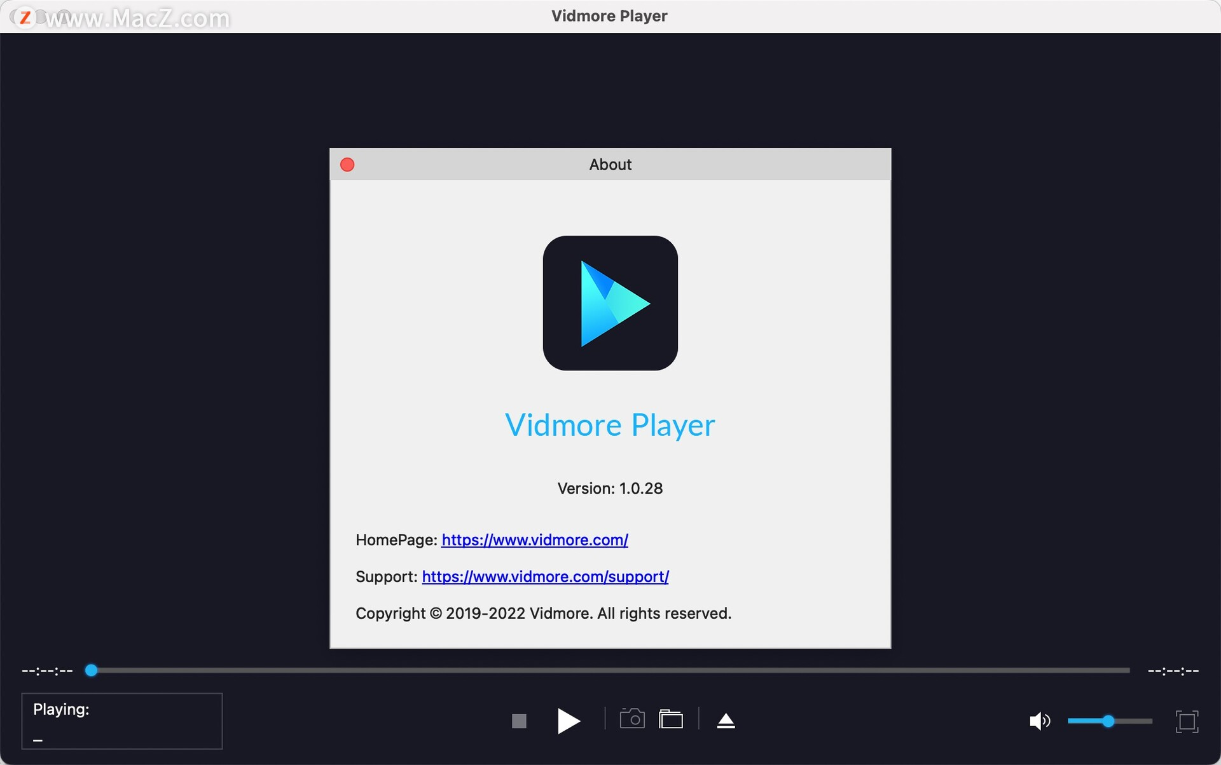Start playback with the play button

click(569, 721)
